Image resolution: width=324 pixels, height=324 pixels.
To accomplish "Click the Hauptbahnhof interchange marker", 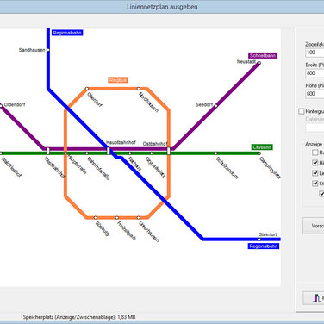I will [109, 151].
